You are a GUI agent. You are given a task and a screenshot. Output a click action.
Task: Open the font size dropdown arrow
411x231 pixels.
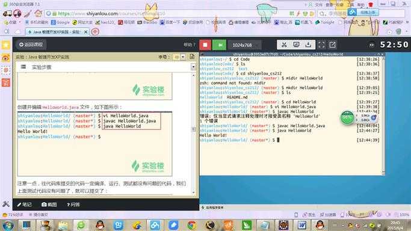pyautogui.click(x=183, y=57)
